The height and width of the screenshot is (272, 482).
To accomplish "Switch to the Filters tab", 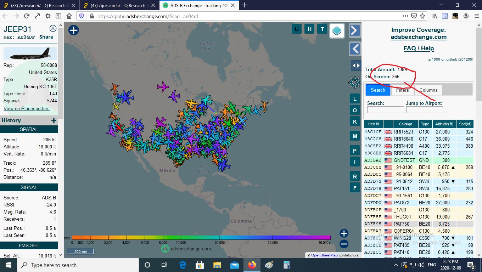I will (402, 90).
